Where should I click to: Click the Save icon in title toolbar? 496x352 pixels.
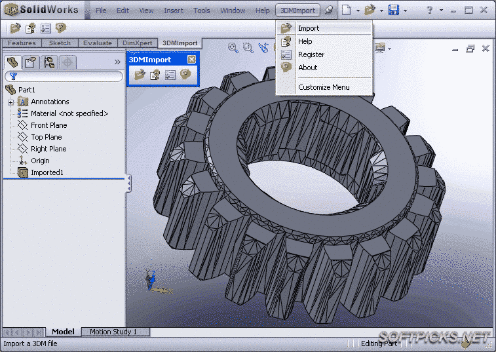click(x=393, y=10)
